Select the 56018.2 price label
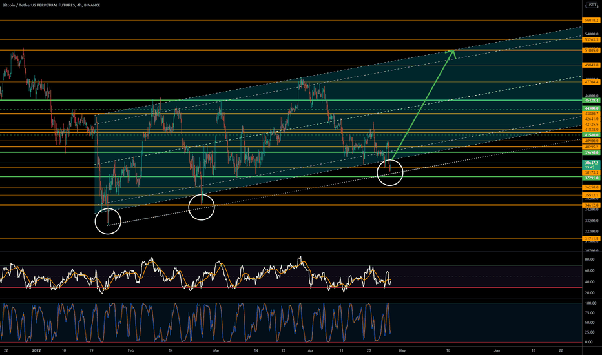This screenshot has height=355, width=602. click(x=592, y=21)
